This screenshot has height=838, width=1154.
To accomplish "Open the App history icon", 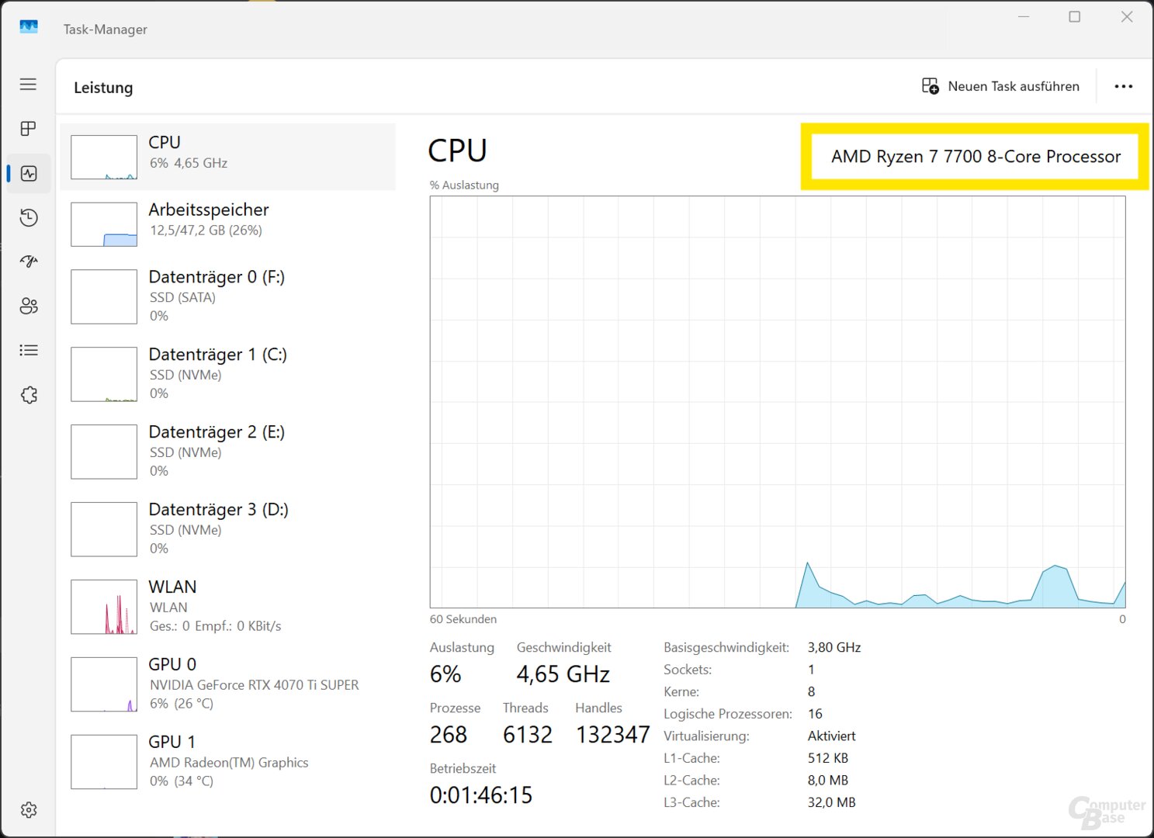I will click(29, 217).
